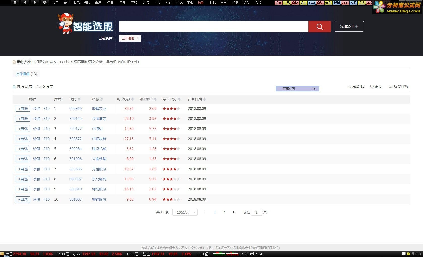Click the home icon in top toolbar
This screenshot has height=257, width=423.
(15, 2)
